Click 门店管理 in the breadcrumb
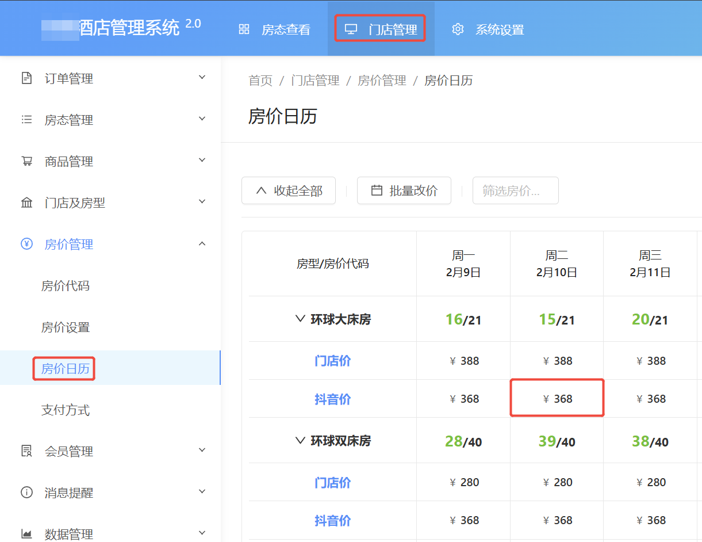The height and width of the screenshot is (542, 702). (315, 81)
